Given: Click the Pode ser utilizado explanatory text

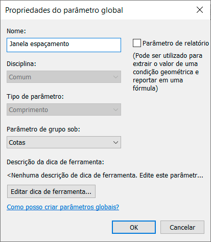Looking at the screenshot, I should [x=168, y=72].
